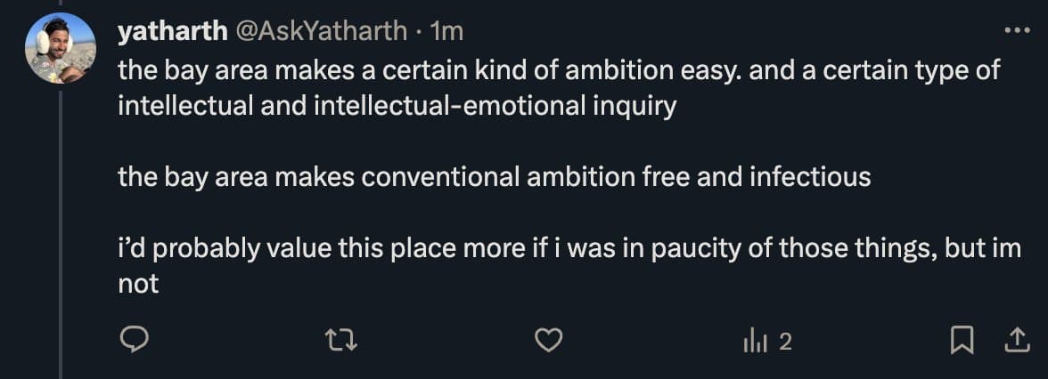
Task: Click the view count number 2
Action: 784,342
